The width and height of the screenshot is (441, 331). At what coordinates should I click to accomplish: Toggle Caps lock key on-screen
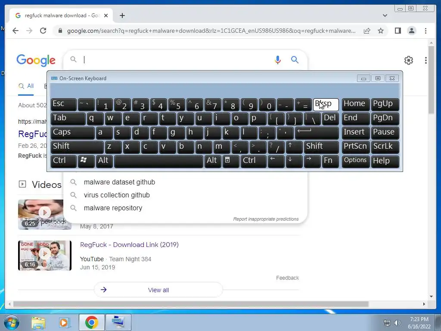(x=72, y=133)
